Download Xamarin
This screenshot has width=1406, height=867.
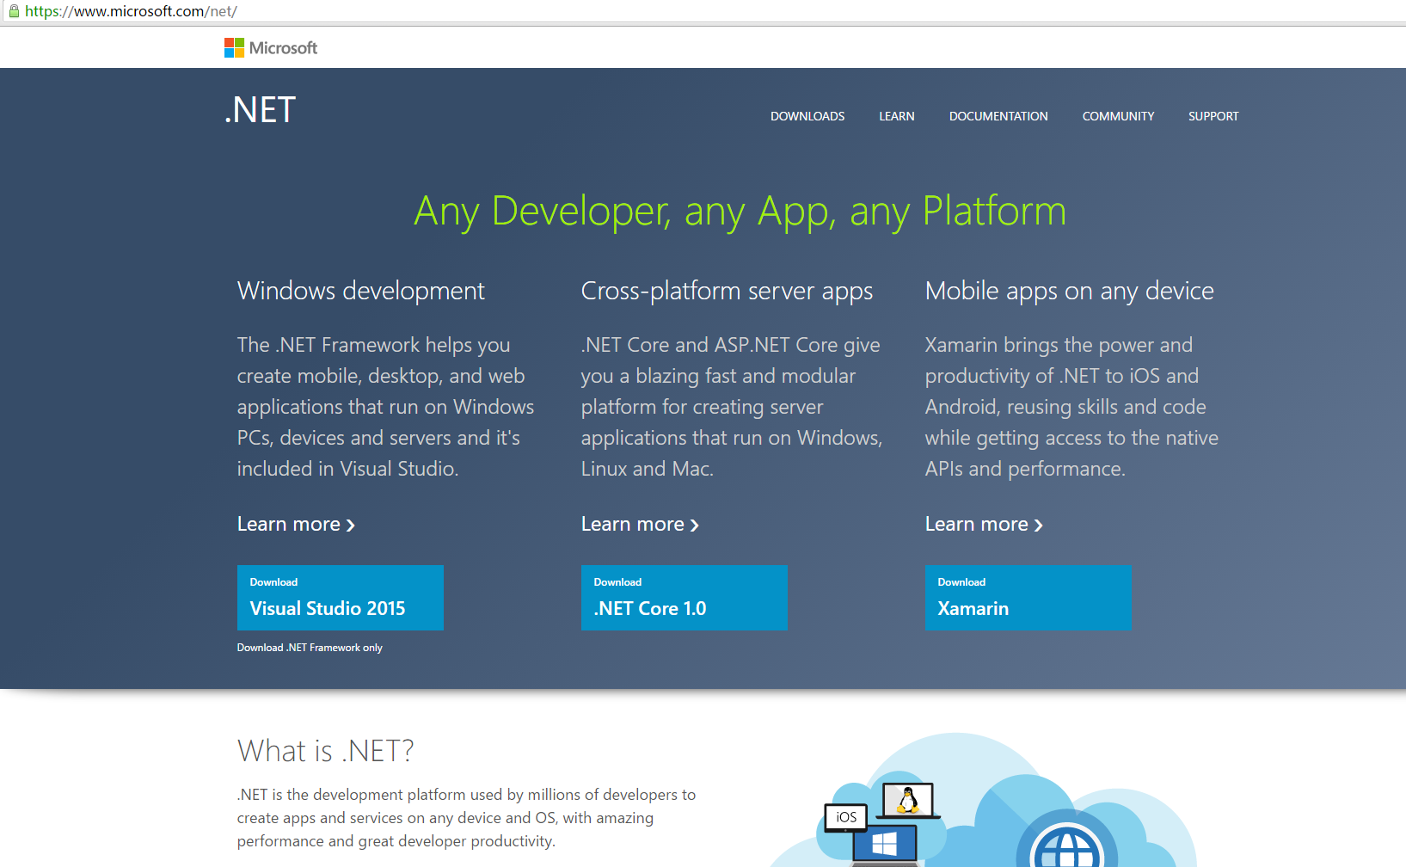pyautogui.click(x=1028, y=598)
